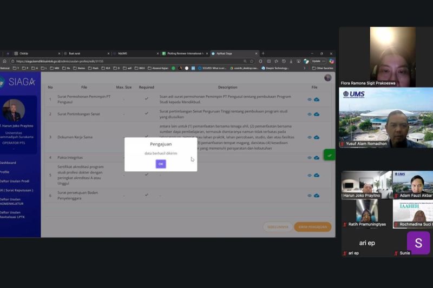Click OK in the Pengajuan dialog
The width and height of the screenshot is (433, 288).
[161, 164]
